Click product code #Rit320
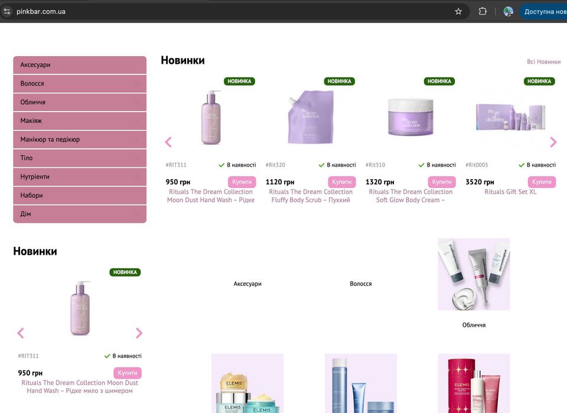This screenshot has height=413, width=567. [x=276, y=165]
